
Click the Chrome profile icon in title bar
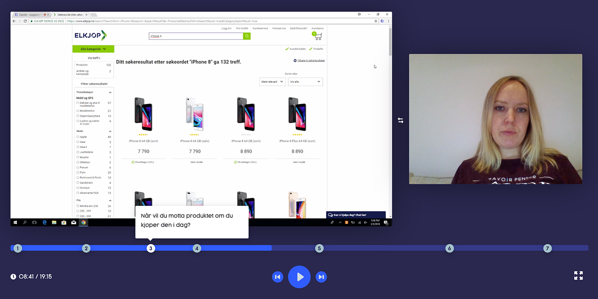(359, 14)
